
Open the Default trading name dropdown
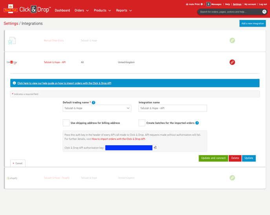(x=97, y=108)
